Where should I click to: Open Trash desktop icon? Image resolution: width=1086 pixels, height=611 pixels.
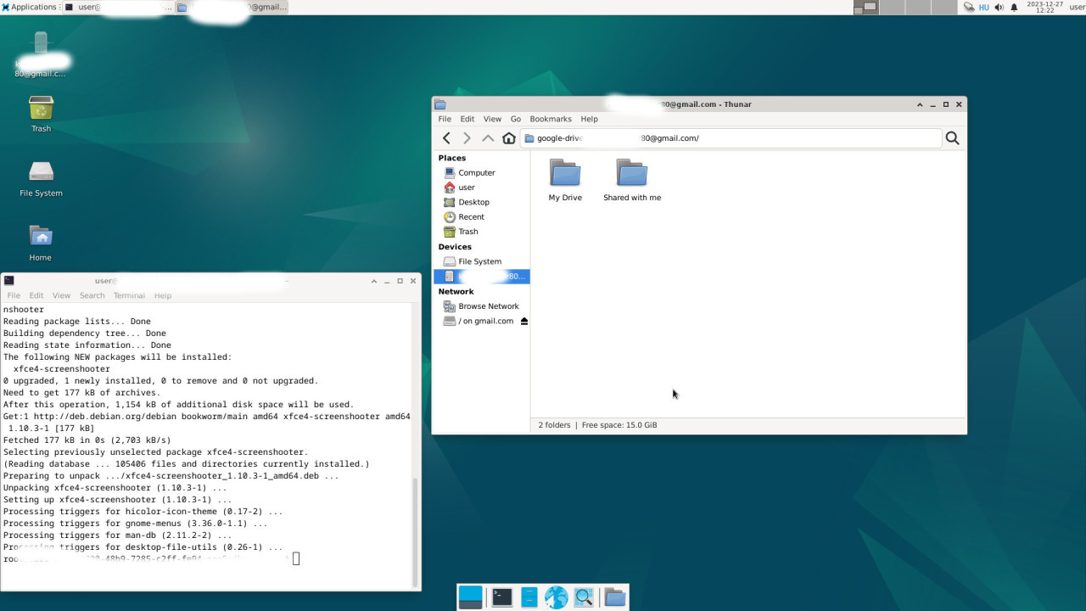41,114
